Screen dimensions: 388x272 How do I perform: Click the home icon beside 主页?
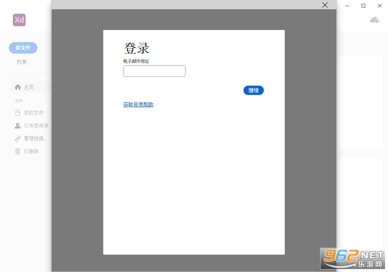[x=18, y=87]
